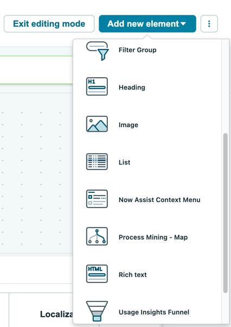Exit editing mode button

[49, 24]
